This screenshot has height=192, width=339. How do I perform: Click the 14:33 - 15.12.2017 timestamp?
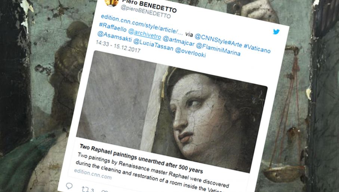[118, 46]
